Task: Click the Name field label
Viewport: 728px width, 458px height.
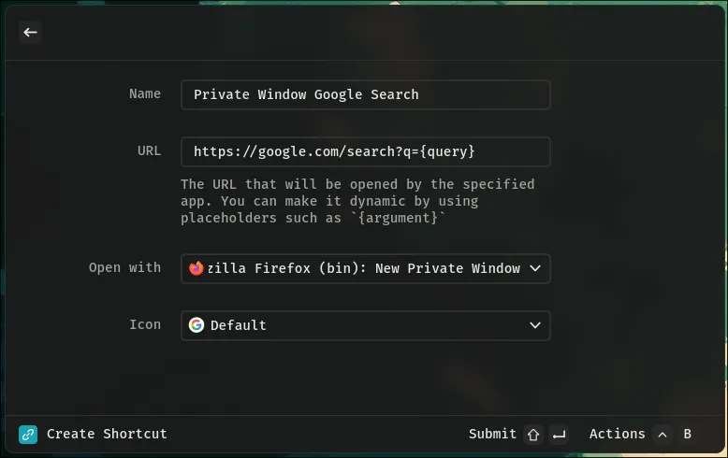Action: 145,94
